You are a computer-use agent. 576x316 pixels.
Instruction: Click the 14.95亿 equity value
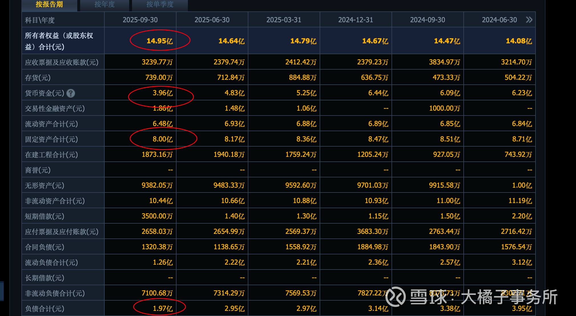pyautogui.click(x=159, y=41)
